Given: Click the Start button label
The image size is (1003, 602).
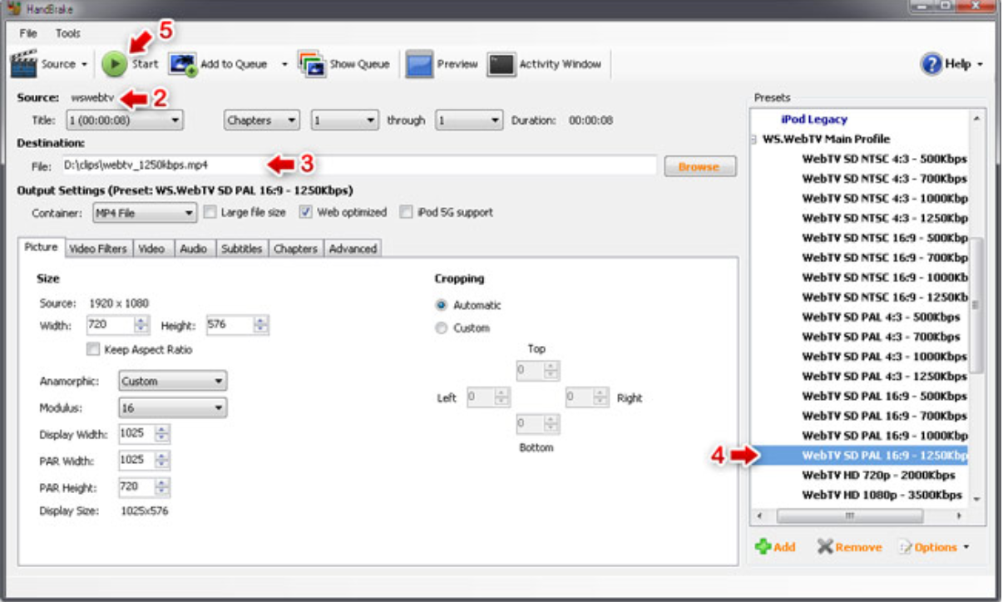Looking at the screenshot, I should [145, 64].
